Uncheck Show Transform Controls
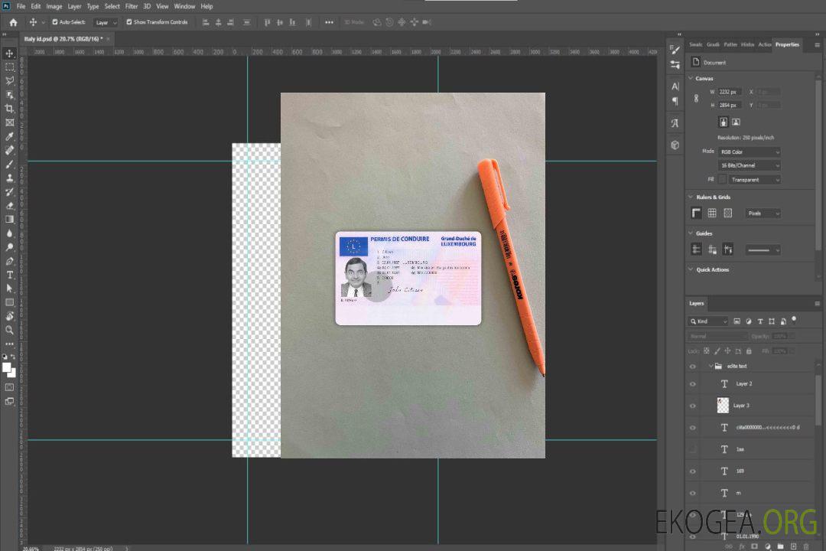Image resolution: width=826 pixels, height=551 pixels. 129,22
